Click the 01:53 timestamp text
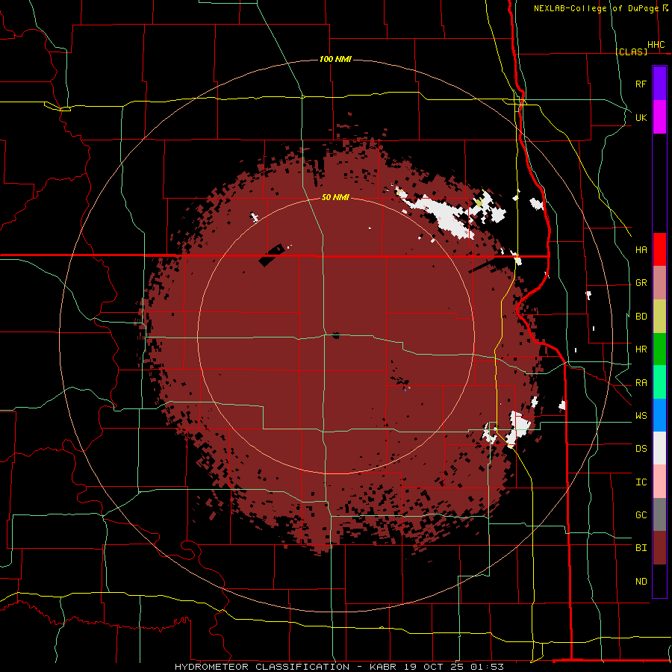This screenshot has height=672, width=672. (486, 667)
